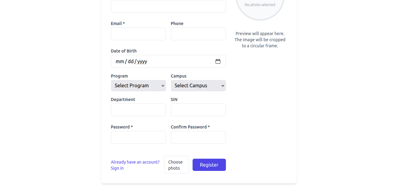Click the Date of Birth label
Viewport: 398px width, 188px height.
point(123,51)
